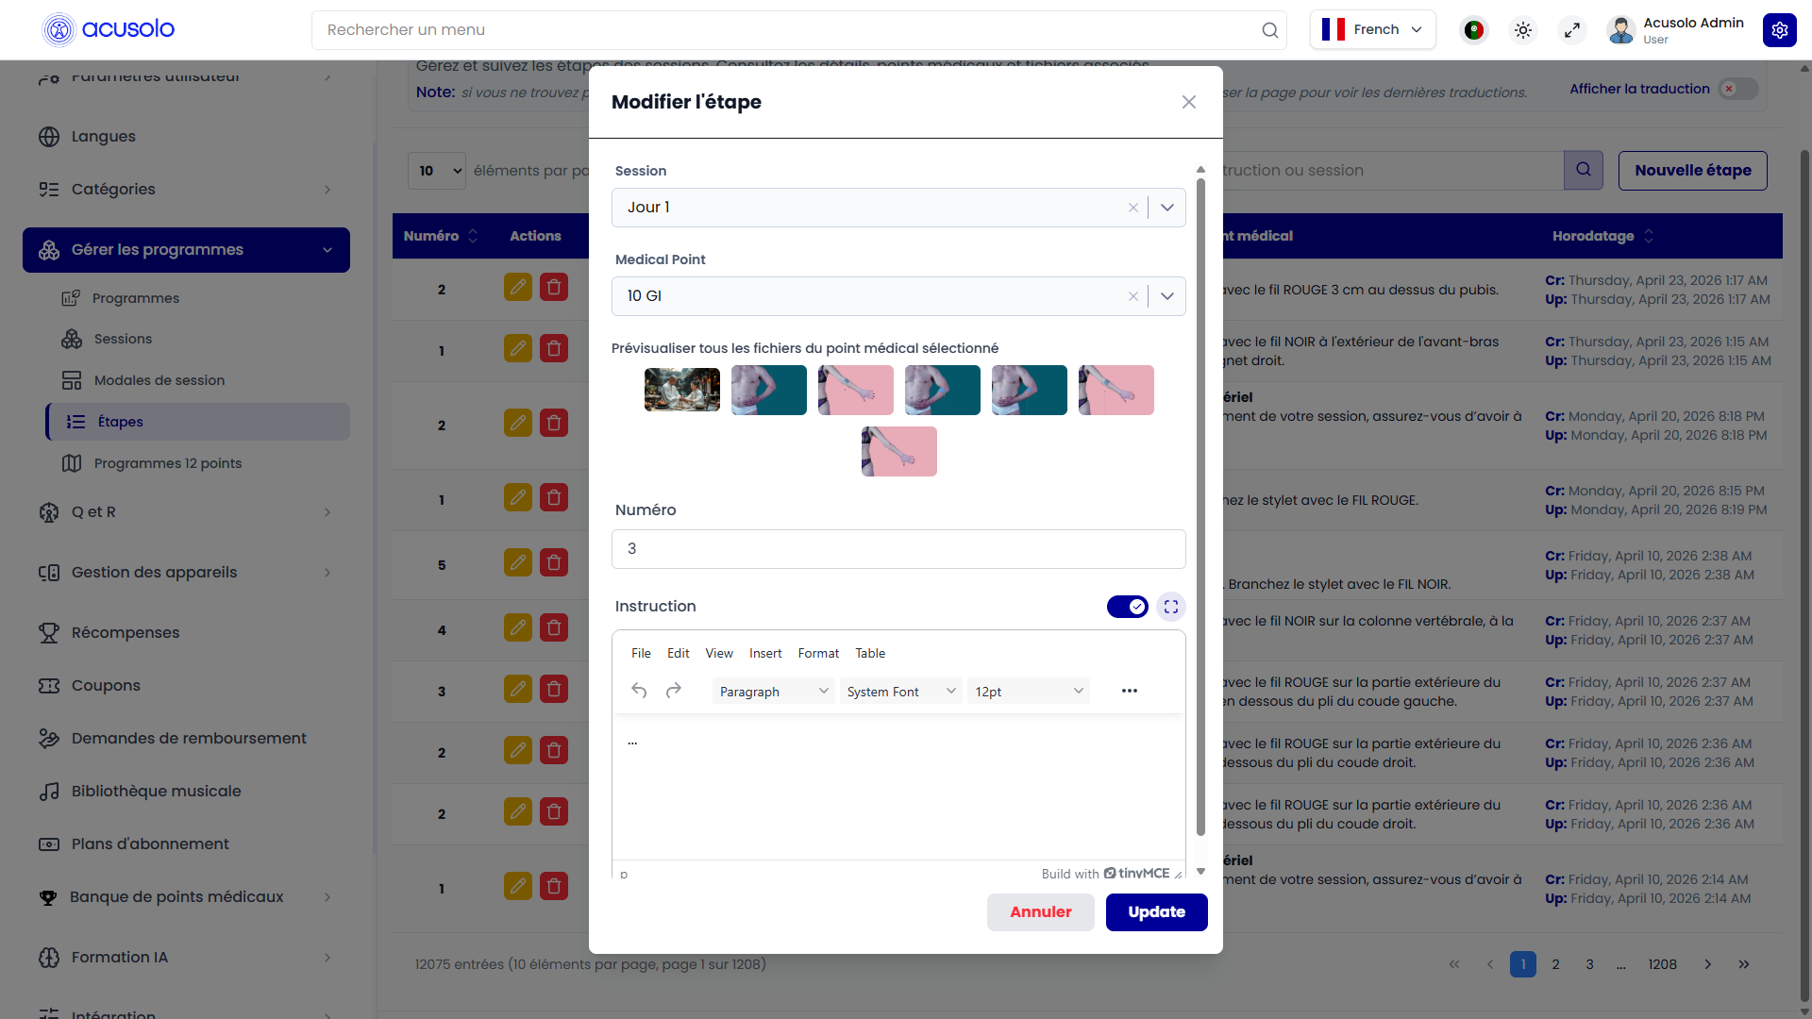Click the undo arrow in the editor toolbar

pyautogui.click(x=639, y=691)
